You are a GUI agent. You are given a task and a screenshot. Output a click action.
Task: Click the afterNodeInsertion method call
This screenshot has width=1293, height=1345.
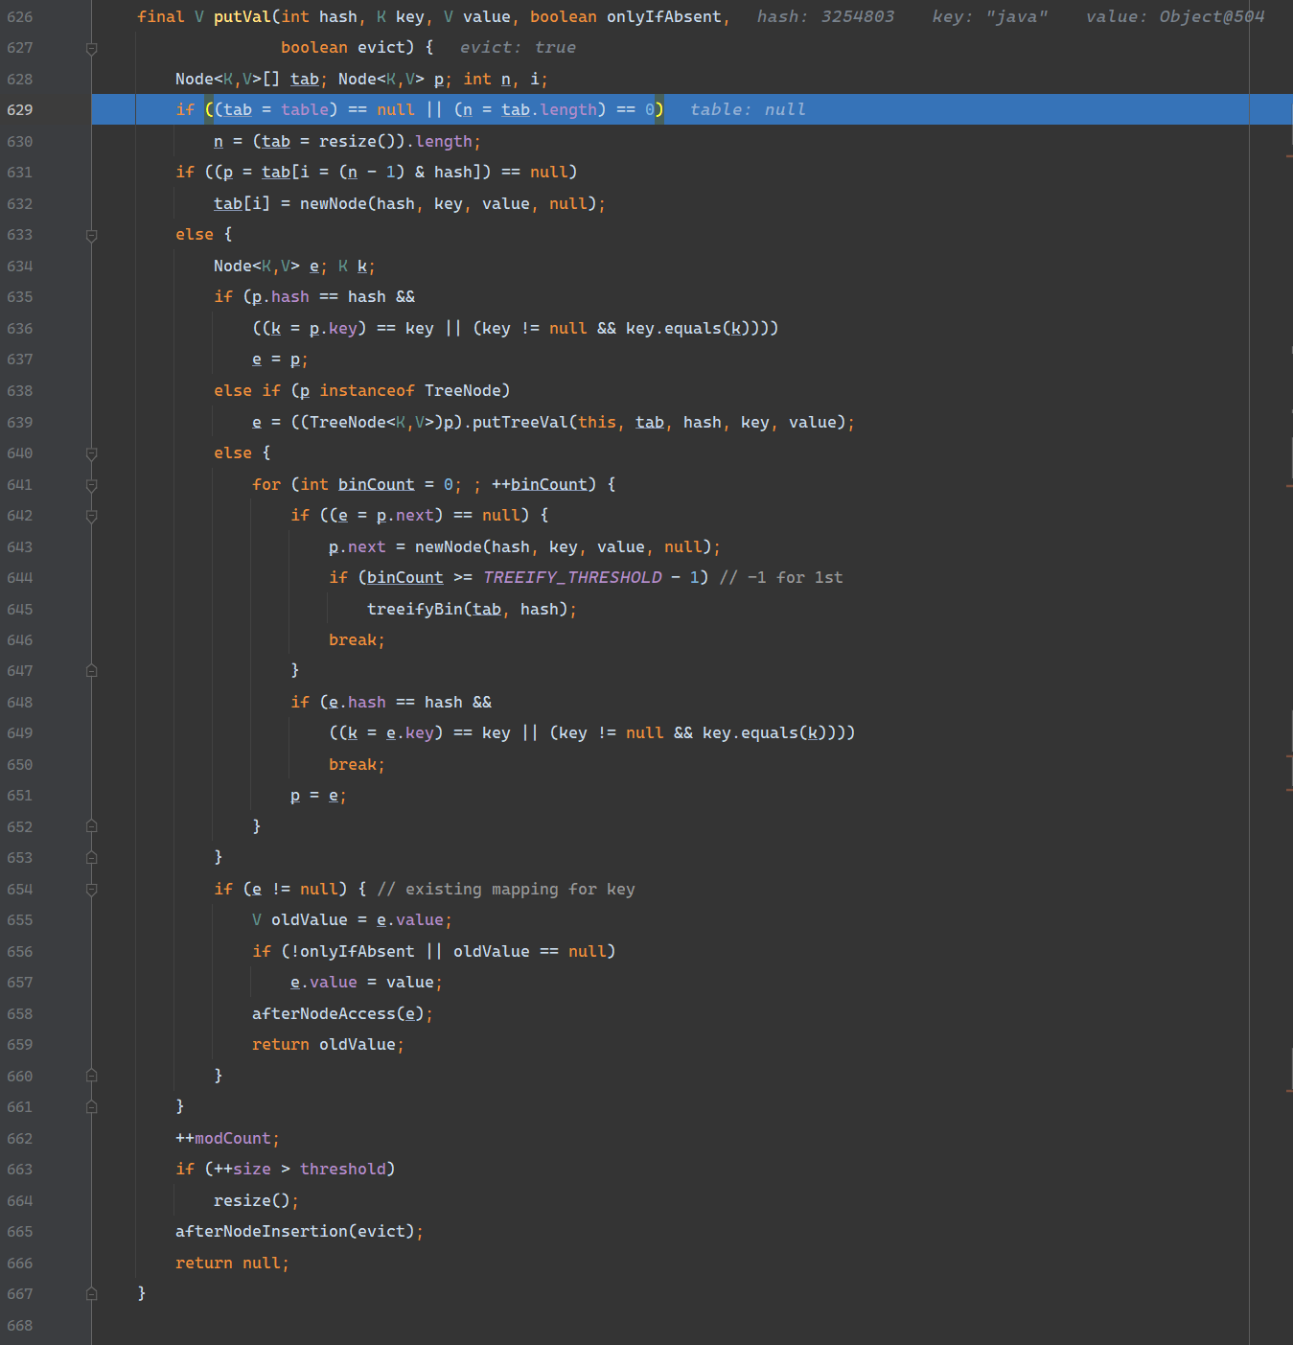click(x=262, y=1232)
